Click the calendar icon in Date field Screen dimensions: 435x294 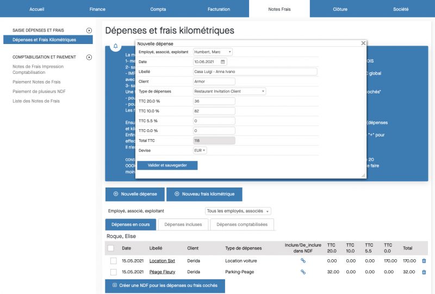[x=223, y=62]
